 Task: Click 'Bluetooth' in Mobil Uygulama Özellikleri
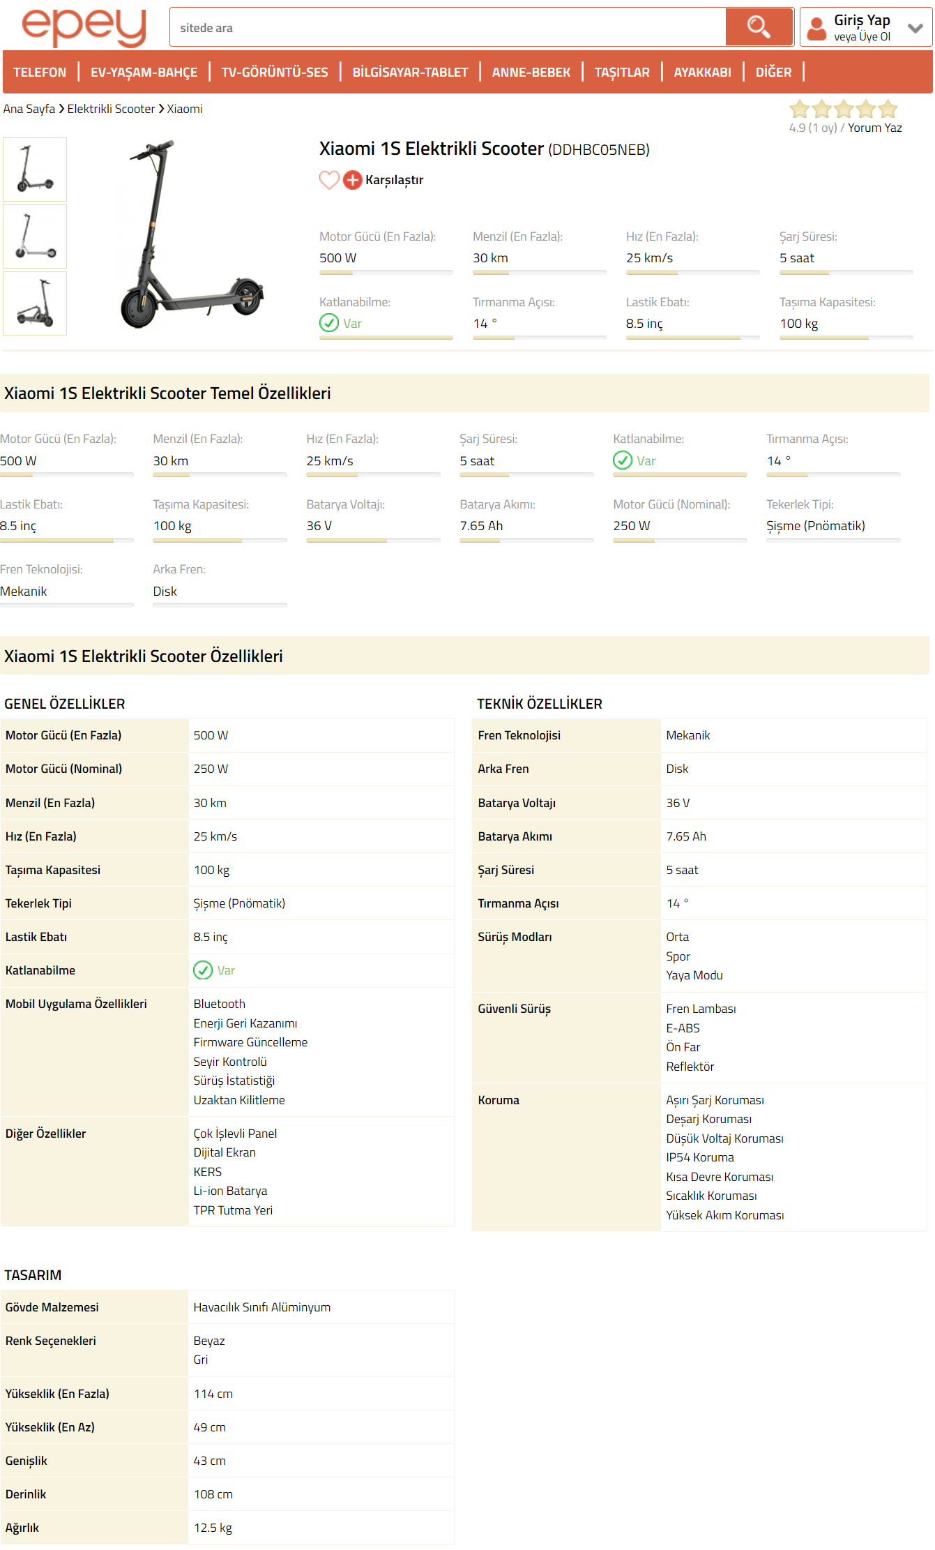click(220, 1004)
